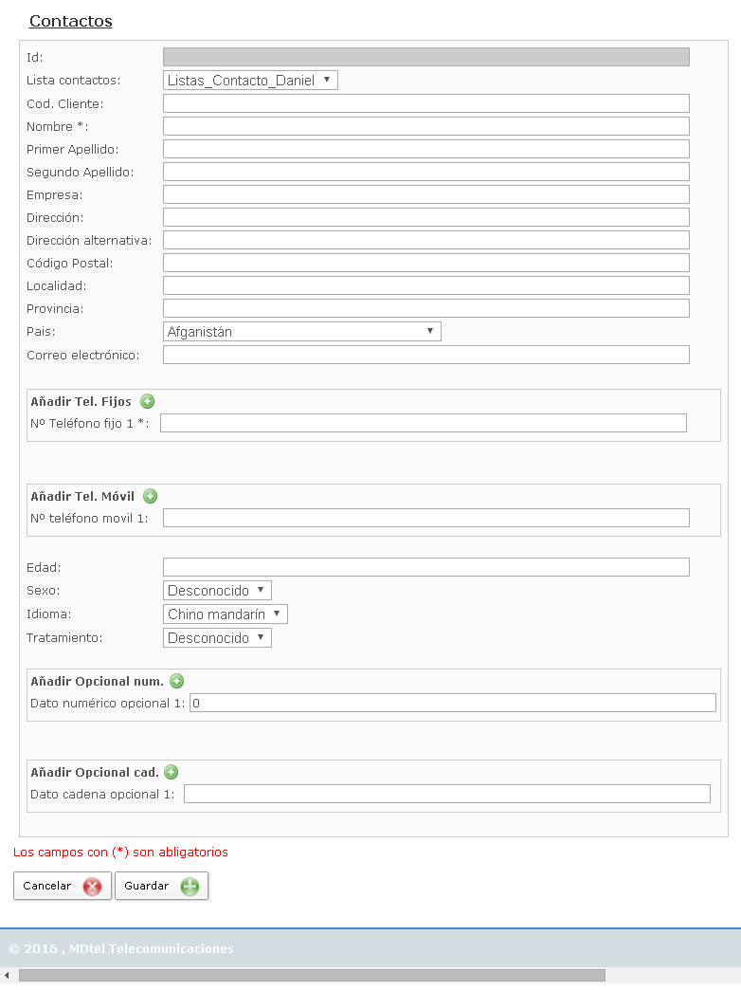The width and height of the screenshot is (741, 990).
Task: Open the Lista contactos dropdown arrow
Action: point(327,80)
